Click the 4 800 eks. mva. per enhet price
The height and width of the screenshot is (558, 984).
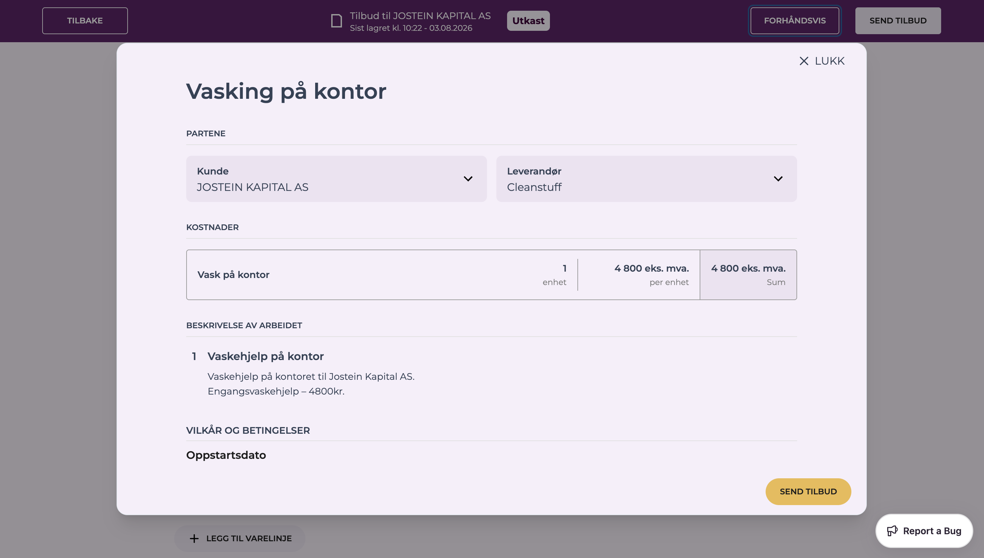click(651, 275)
